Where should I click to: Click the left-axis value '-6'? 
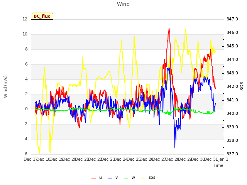pyautogui.click(x=25, y=154)
